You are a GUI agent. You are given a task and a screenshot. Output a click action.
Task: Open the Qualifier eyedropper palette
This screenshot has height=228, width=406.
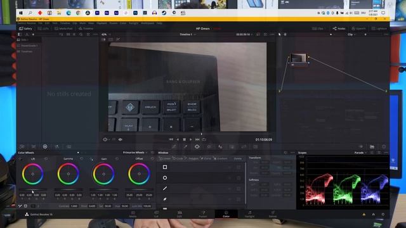point(185,146)
